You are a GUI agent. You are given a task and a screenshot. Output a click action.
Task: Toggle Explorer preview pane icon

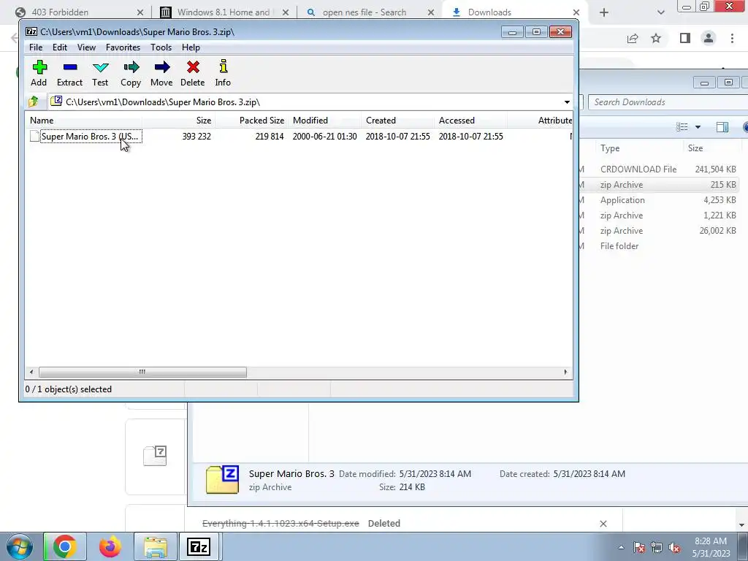pos(722,127)
